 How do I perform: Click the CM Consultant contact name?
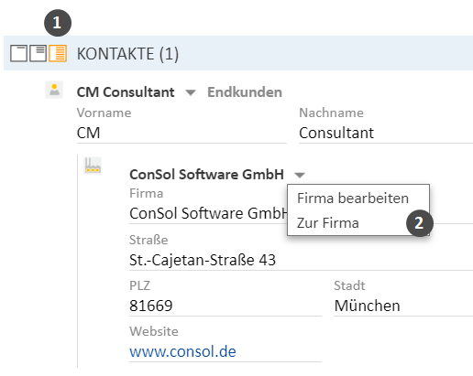[x=126, y=92]
